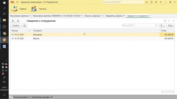Image resolution: width=177 pixels, height=99 pixels.
Task: Open the Расчеты section
Action: 39,9
